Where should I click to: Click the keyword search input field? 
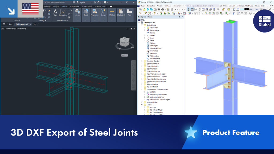[59, 2]
